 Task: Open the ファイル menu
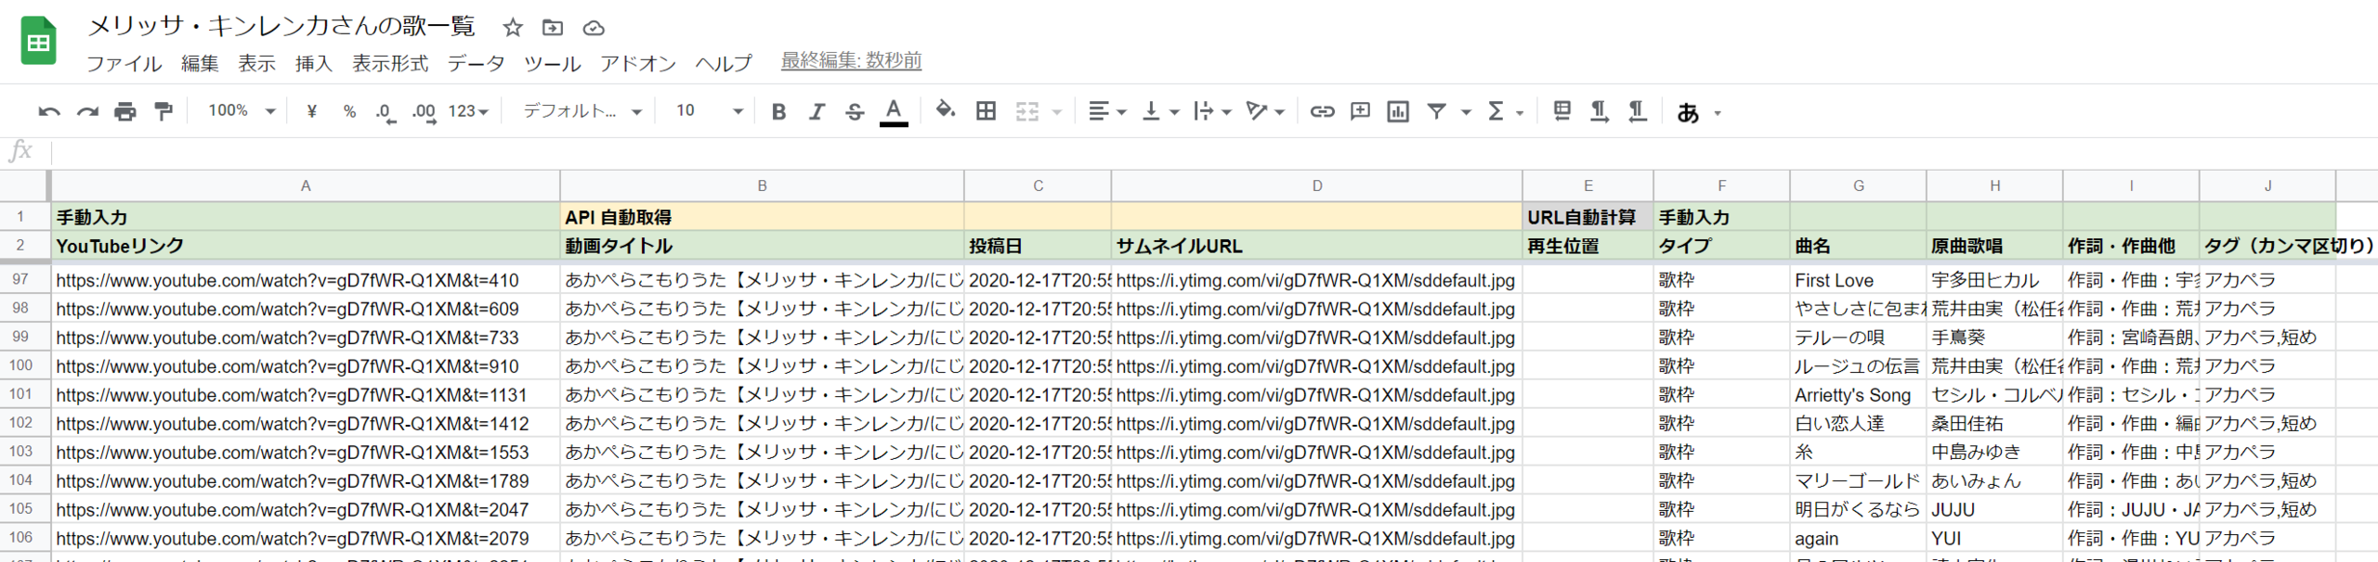[x=124, y=63]
